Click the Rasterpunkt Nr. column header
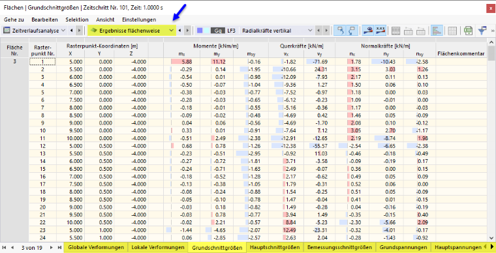The height and width of the screenshot is (253, 496). (42, 50)
